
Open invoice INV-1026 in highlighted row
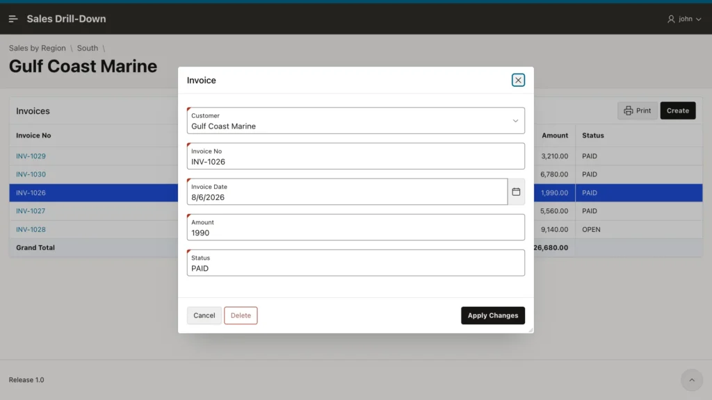click(x=31, y=193)
